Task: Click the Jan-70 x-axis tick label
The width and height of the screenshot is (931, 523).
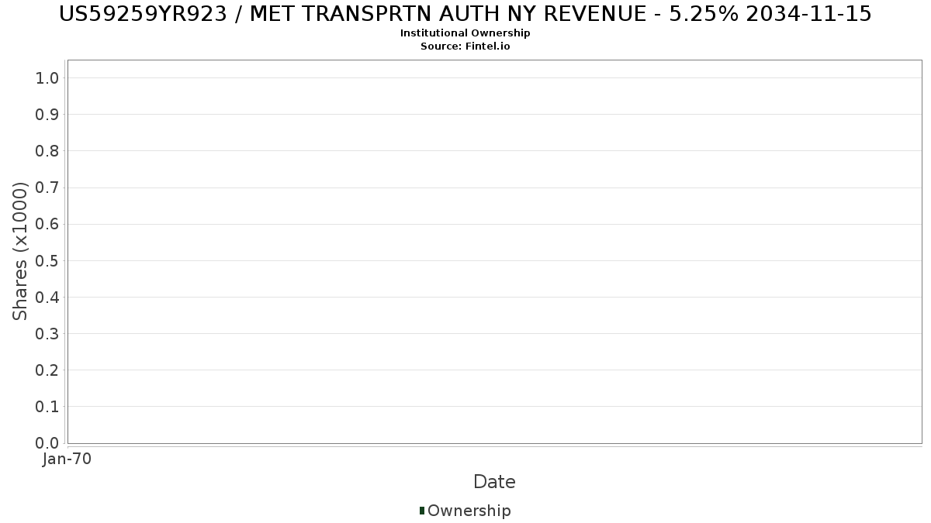Action: [67, 459]
